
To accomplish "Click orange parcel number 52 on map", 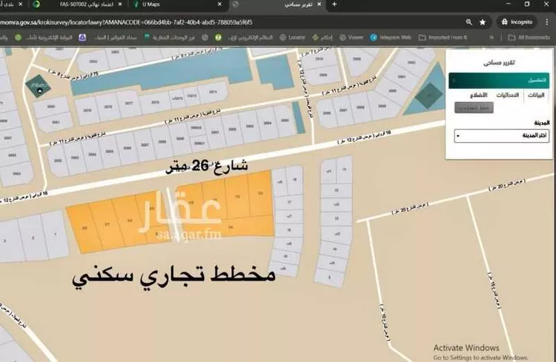I will click(237, 196).
